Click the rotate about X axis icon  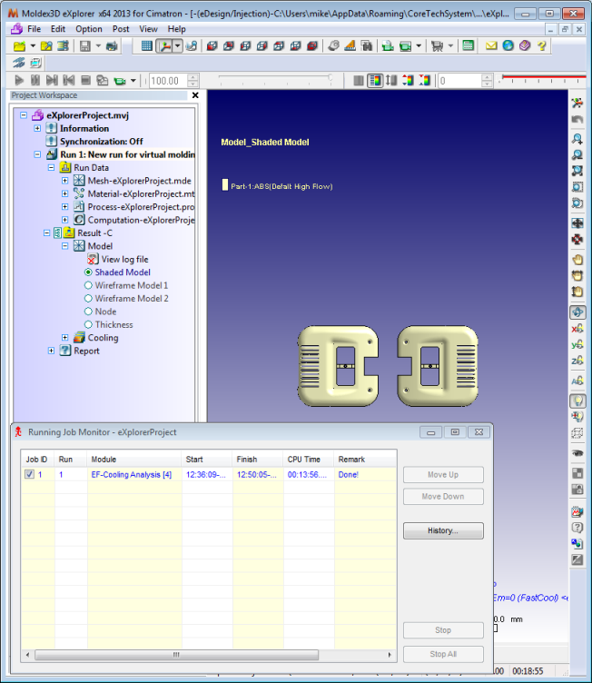577,329
